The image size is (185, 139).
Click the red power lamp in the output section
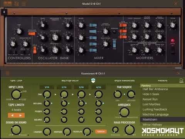point(173,41)
